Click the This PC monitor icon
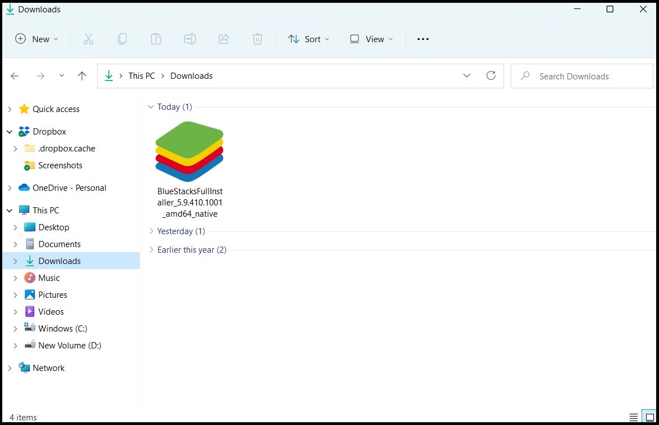Viewport: 659px width, 425px height. coord(24,210)
